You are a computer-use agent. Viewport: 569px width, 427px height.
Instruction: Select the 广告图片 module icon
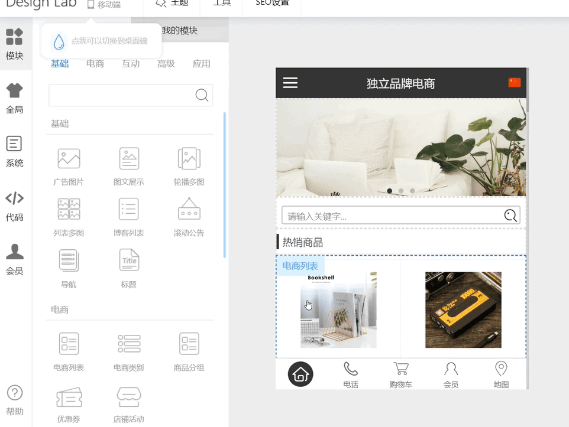69,159
